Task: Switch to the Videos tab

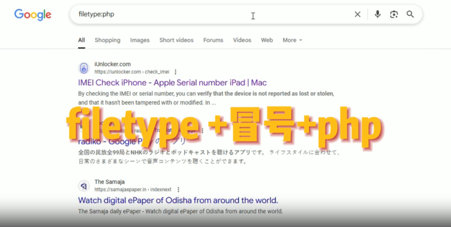Action: click(x=242, y=40)
